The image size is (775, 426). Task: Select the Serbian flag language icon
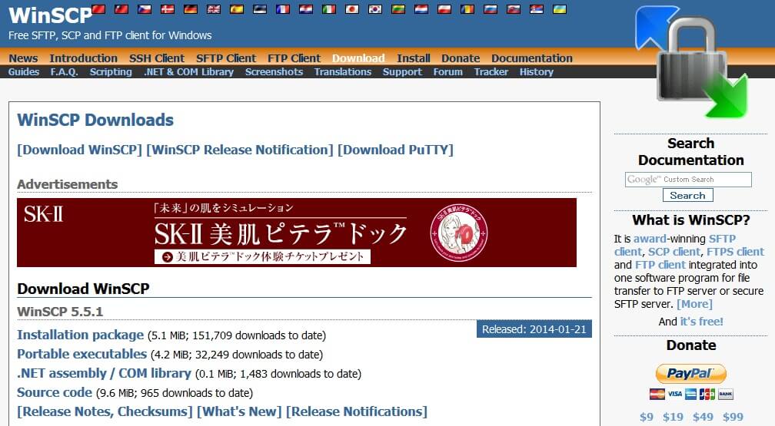[x=537, y=9]
